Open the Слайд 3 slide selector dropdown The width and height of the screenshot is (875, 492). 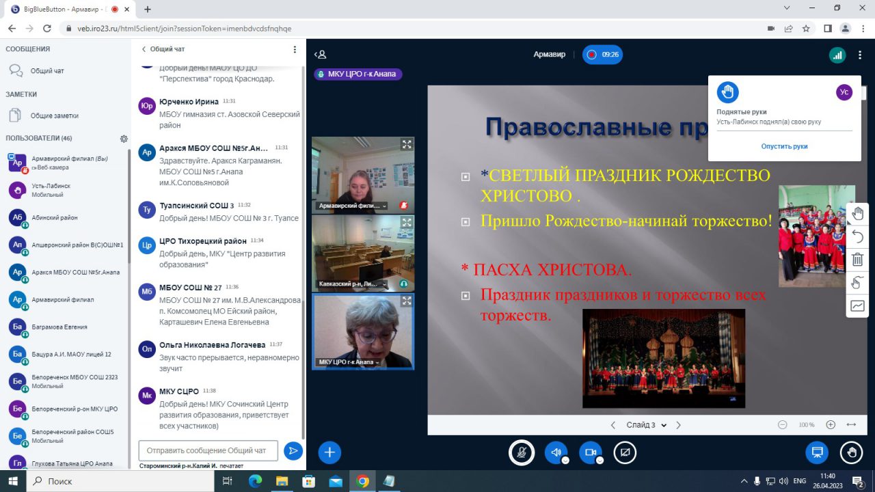point(645,425)
